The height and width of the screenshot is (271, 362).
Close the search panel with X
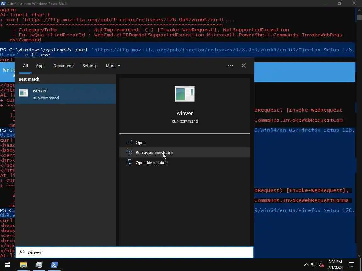[244, 66]
